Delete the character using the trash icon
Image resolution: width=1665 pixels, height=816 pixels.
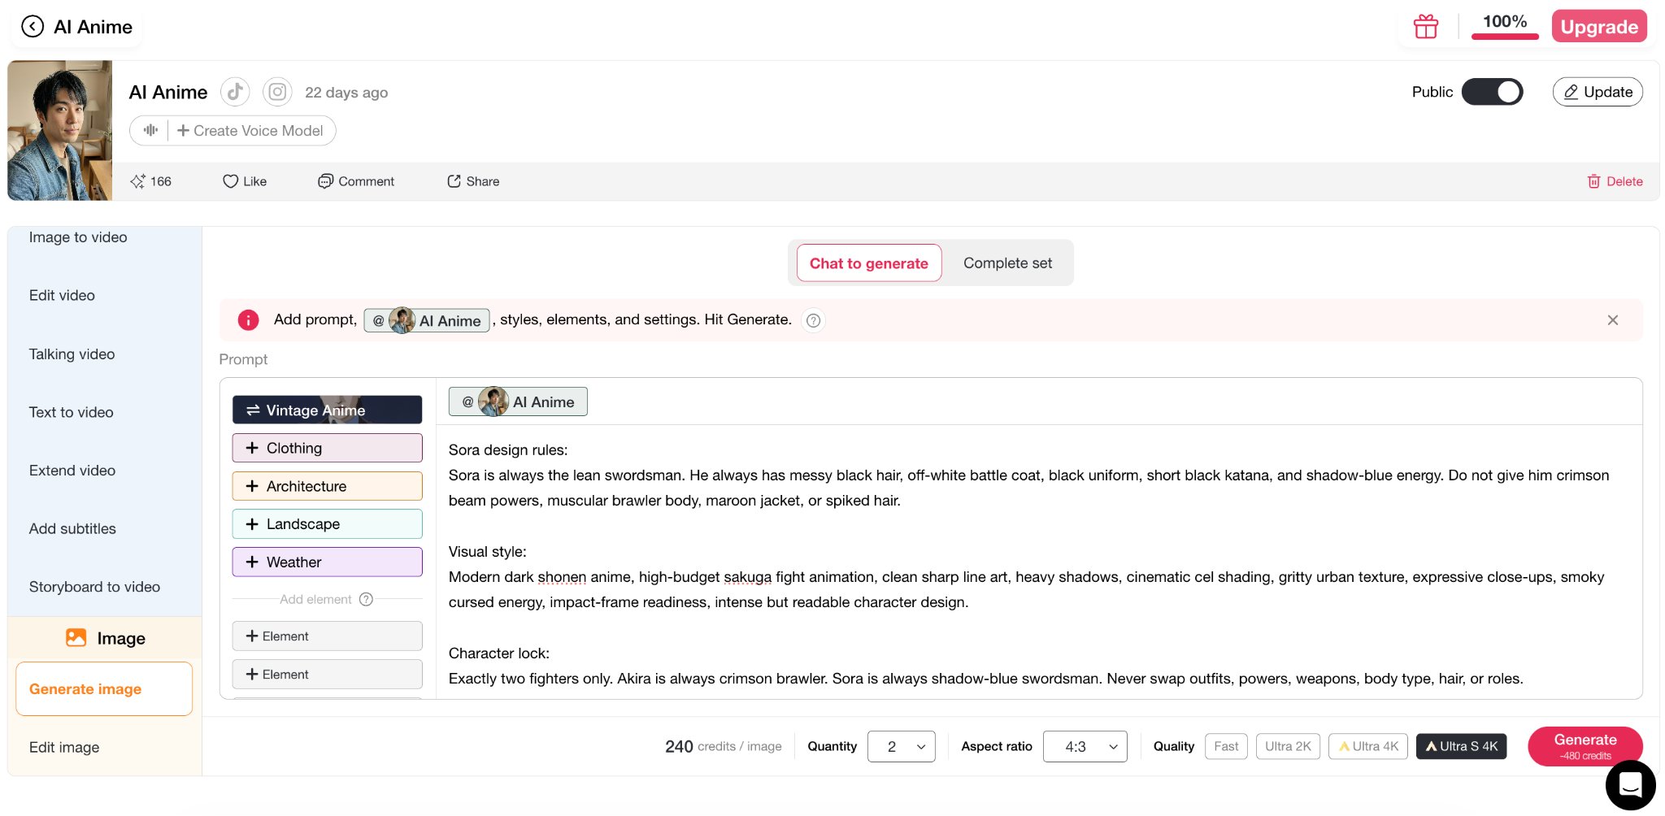point(1593,181)
